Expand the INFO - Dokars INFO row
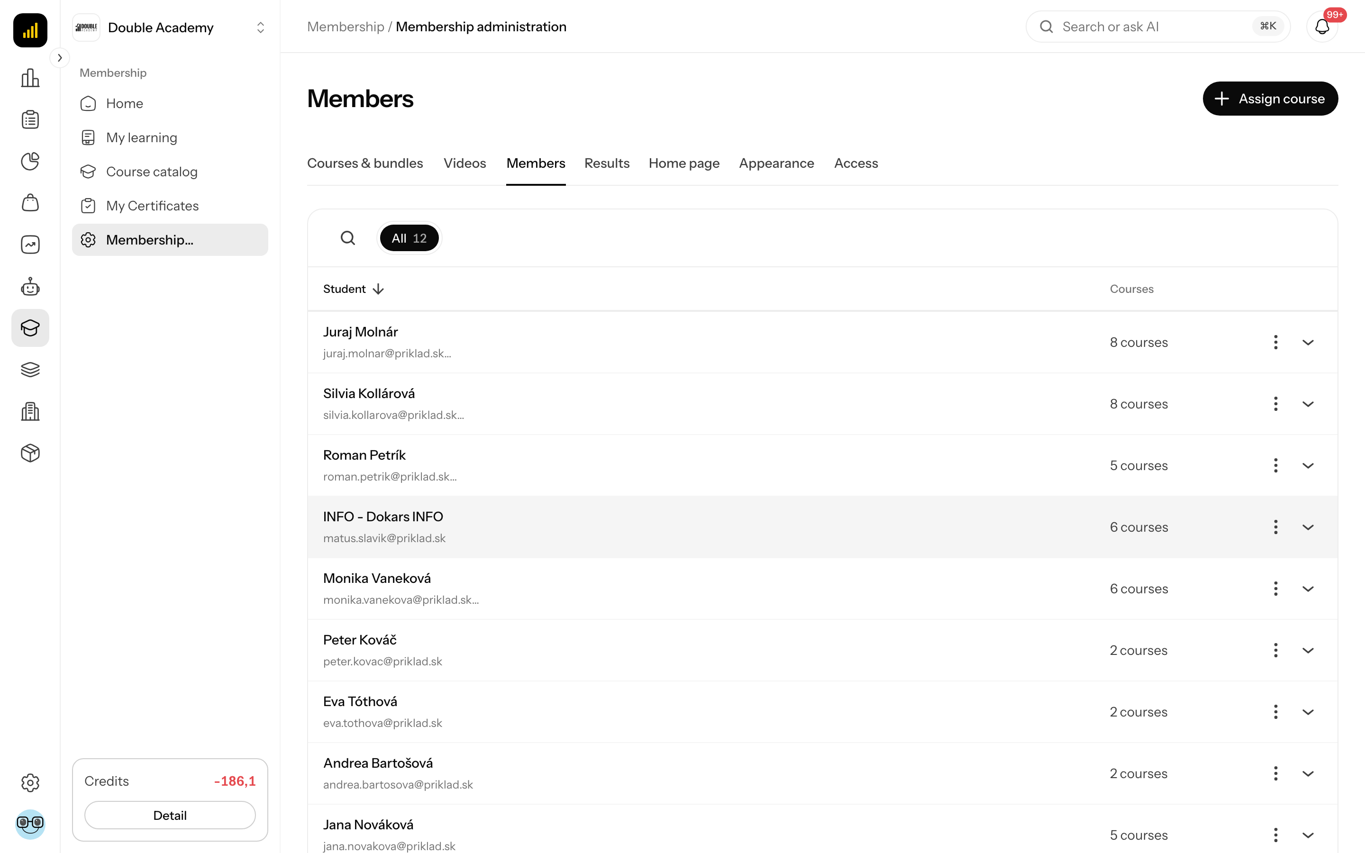This screenshot has height=853, width=1365. point(1308,527)
